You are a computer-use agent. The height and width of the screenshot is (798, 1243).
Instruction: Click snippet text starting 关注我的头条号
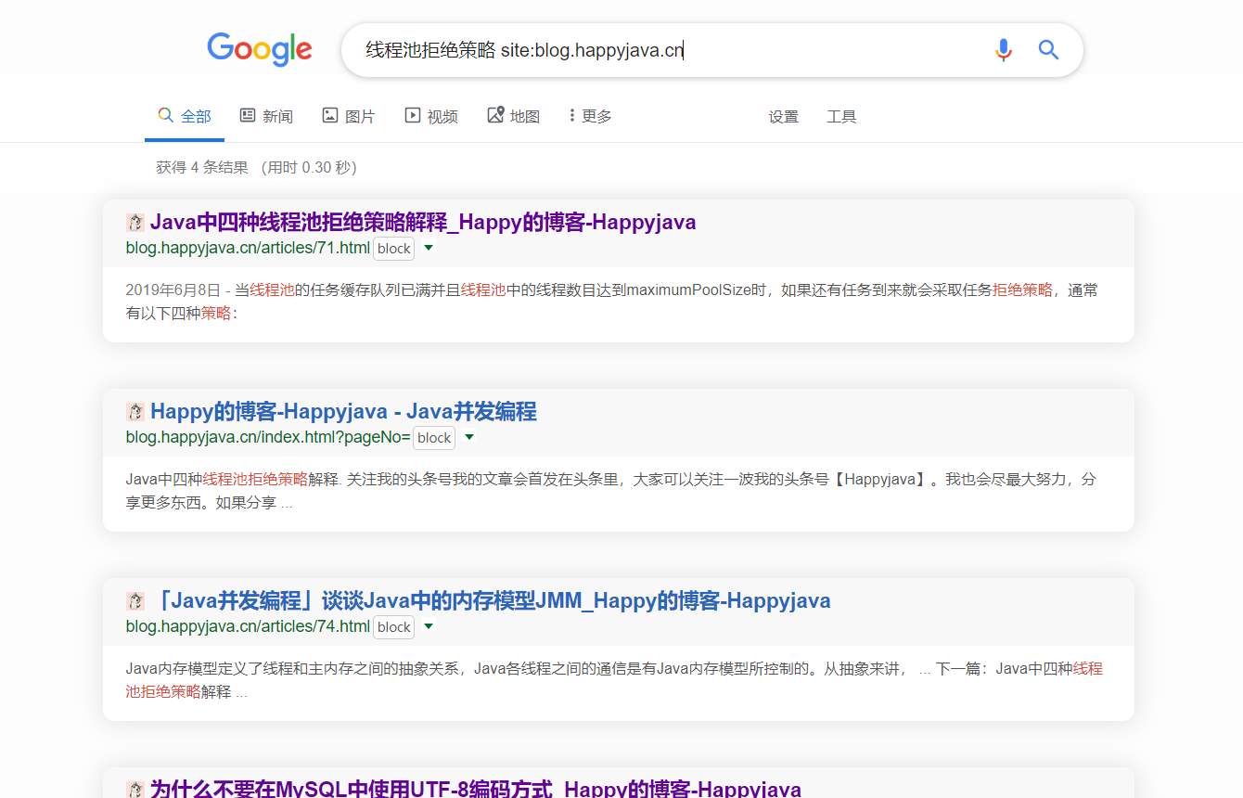click(611, 491)
